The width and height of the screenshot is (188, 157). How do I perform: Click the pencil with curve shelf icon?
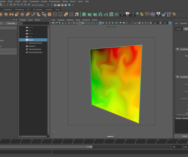point(33,14)
